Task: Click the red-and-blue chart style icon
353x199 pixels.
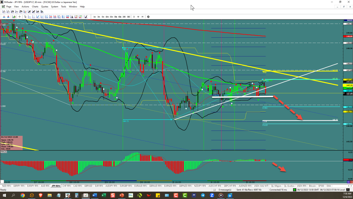Action: pyautogui.click(x=25, y=11)
